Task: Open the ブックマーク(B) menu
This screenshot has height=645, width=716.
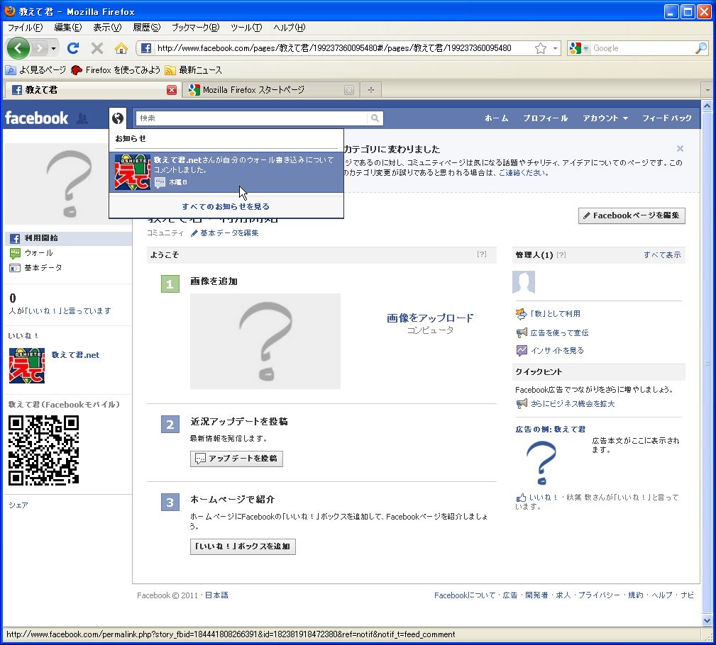Action: 195,28
